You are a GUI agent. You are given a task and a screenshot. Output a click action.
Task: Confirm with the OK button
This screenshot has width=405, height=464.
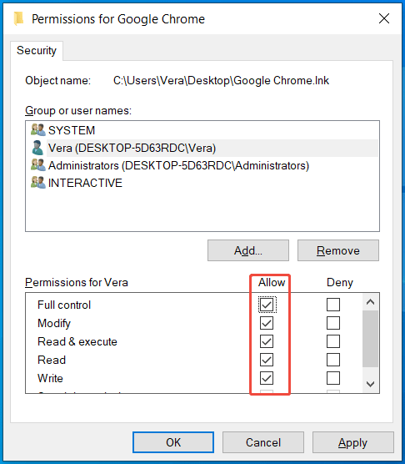pyautogui.click(x=173, y=442)
